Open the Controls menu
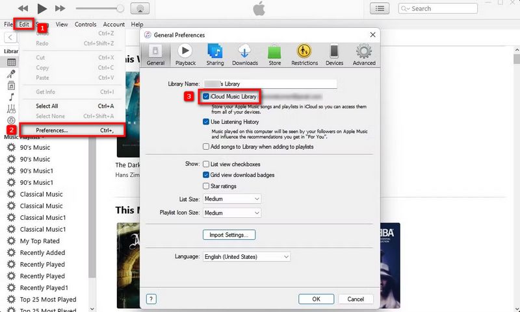 point(85,24)
